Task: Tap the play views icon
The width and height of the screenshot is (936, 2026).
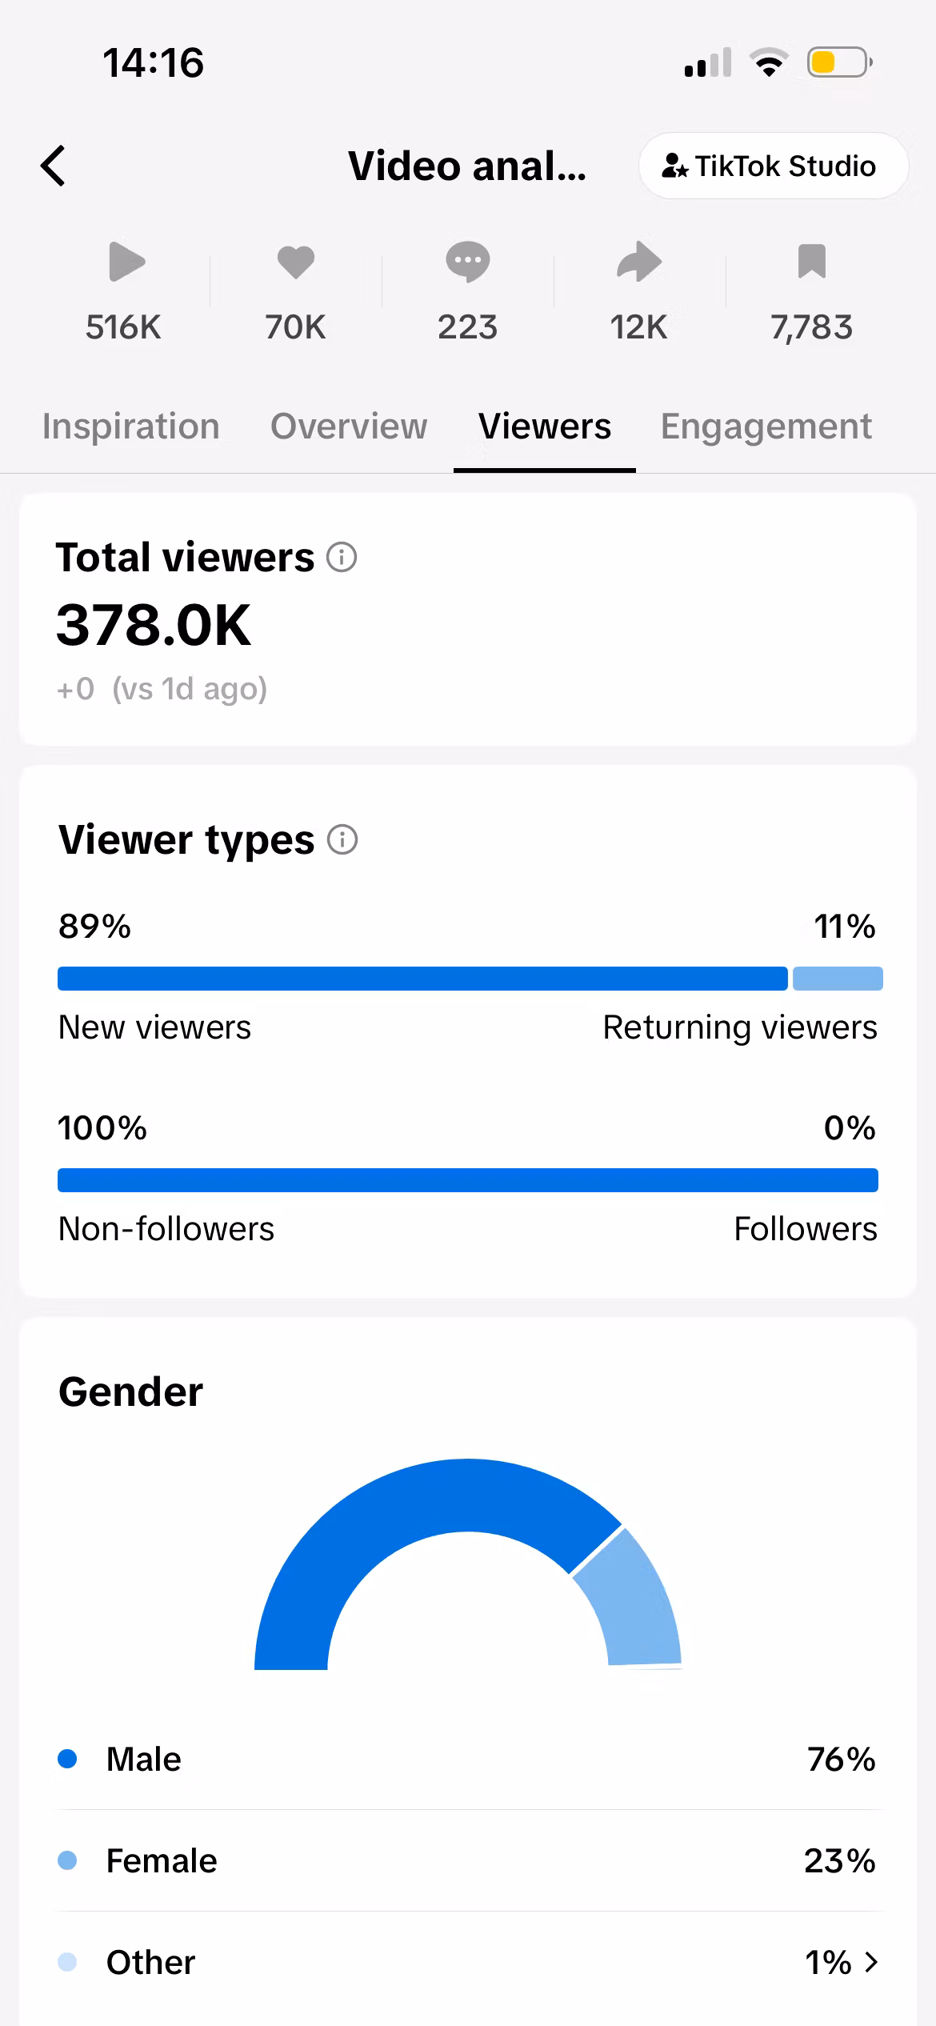Action: tap(126, 261)
